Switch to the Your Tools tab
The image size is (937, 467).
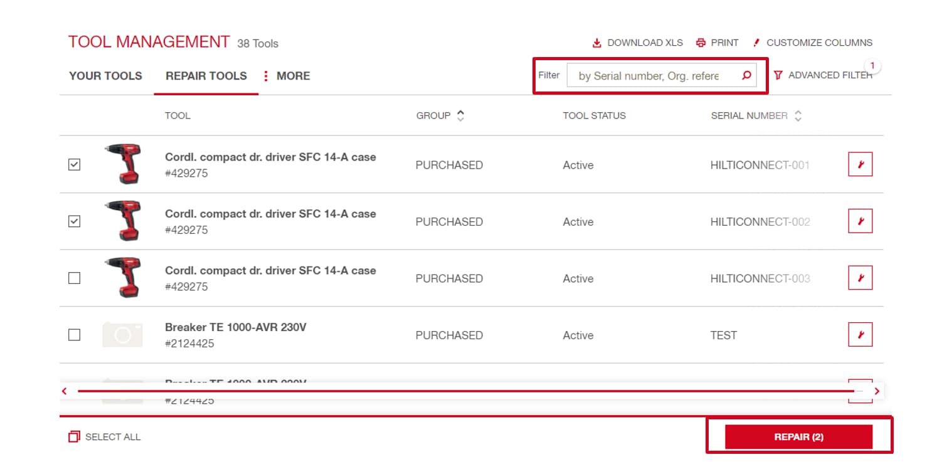pyautogui.click(x=105, y=76)
